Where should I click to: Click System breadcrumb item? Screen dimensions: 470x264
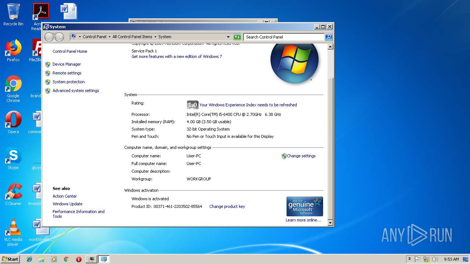[x=165, y=37]
